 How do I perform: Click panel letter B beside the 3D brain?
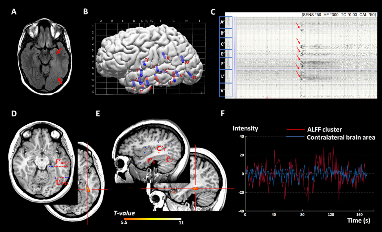86,12
